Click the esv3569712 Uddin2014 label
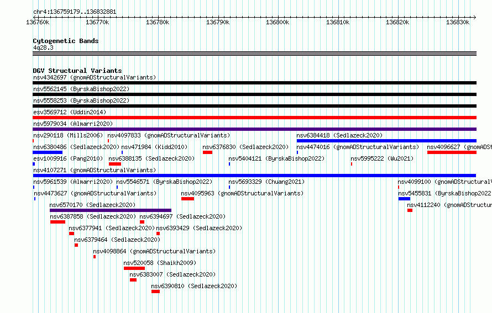 tap(70, 112)
